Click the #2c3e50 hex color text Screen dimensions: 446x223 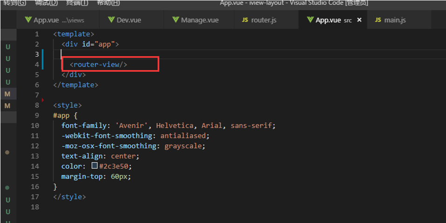click(114, 166)
